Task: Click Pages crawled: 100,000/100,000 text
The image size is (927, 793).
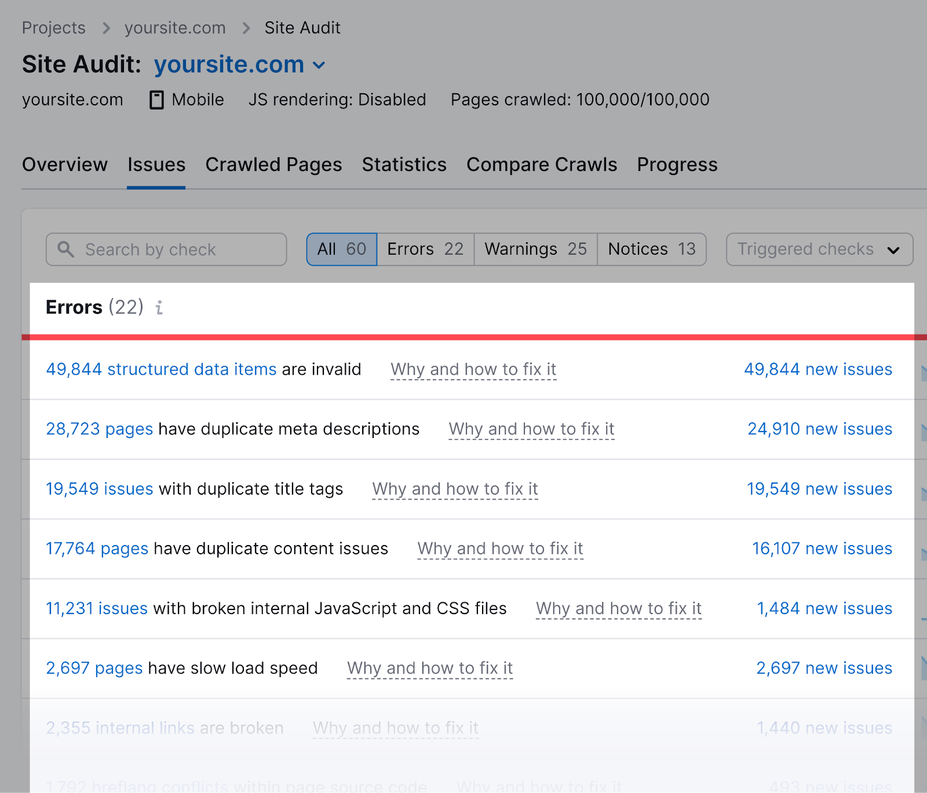Action: pyautogui.click(x=580, y=100)
